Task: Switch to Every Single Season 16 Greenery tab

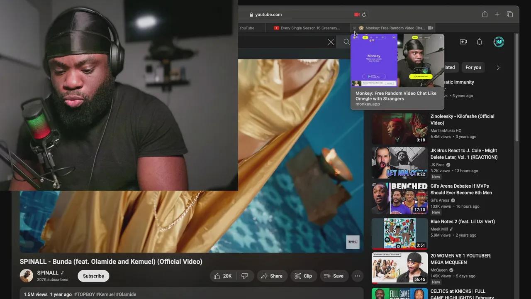Action: (307, 28)
